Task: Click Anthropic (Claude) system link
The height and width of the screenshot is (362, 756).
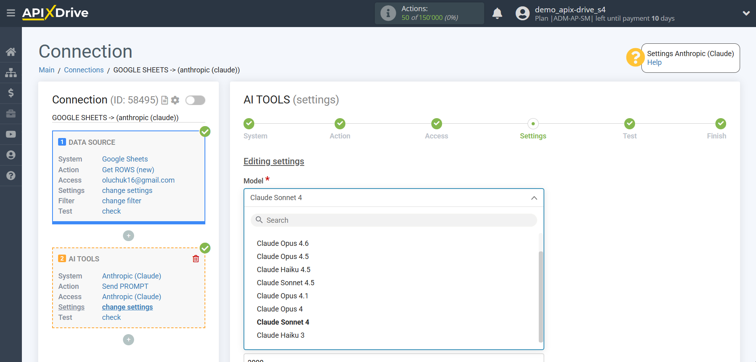Action: point(131,276)
